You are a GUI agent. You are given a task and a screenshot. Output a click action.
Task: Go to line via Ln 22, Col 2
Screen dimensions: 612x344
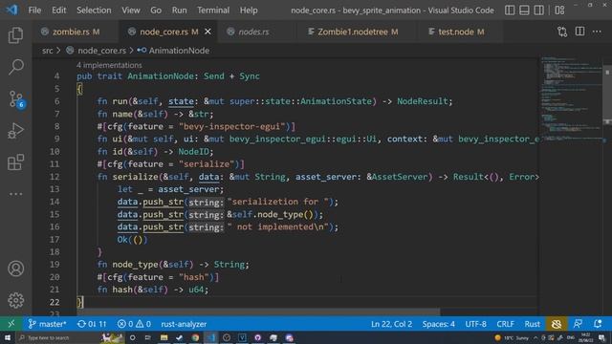[391, 324]
